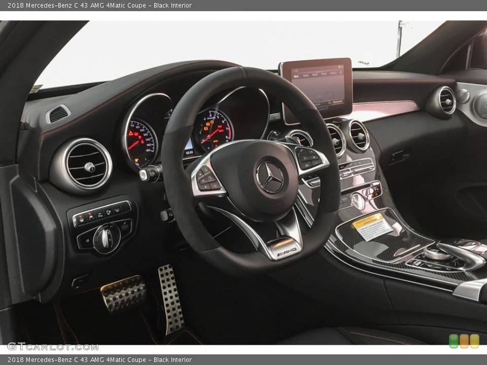Click the green square in the corner logo
Viewport: 487px width, 365px height.
(x=454, y=341)
